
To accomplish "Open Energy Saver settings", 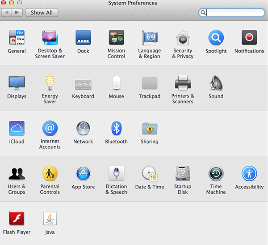I will pyautogui.click(x=50, y=84).
